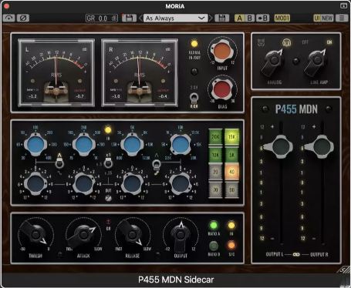Switch to the B state slot
Image resolution: width=351 pixels, height=288 pixels.
pyautogui.click(x=249, y=18)
